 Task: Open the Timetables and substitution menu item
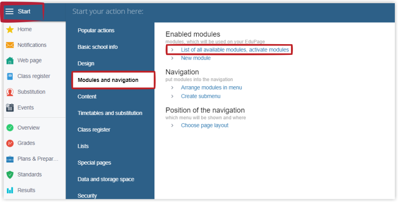click(110, 113)
